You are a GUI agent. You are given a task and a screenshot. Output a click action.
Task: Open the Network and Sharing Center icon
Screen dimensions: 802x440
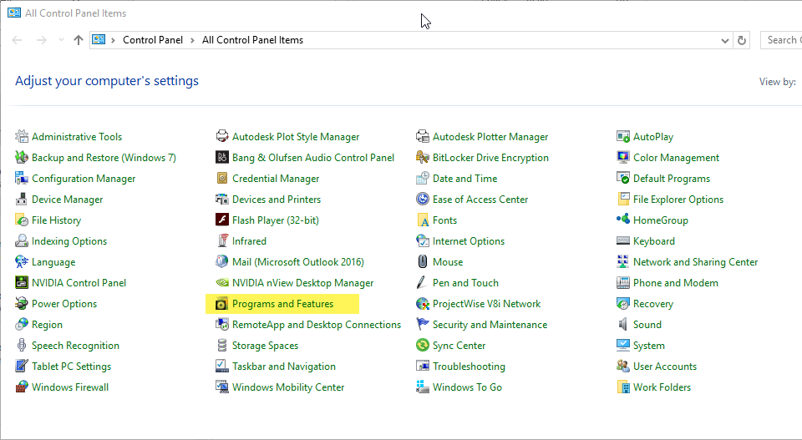click(623, 261)
